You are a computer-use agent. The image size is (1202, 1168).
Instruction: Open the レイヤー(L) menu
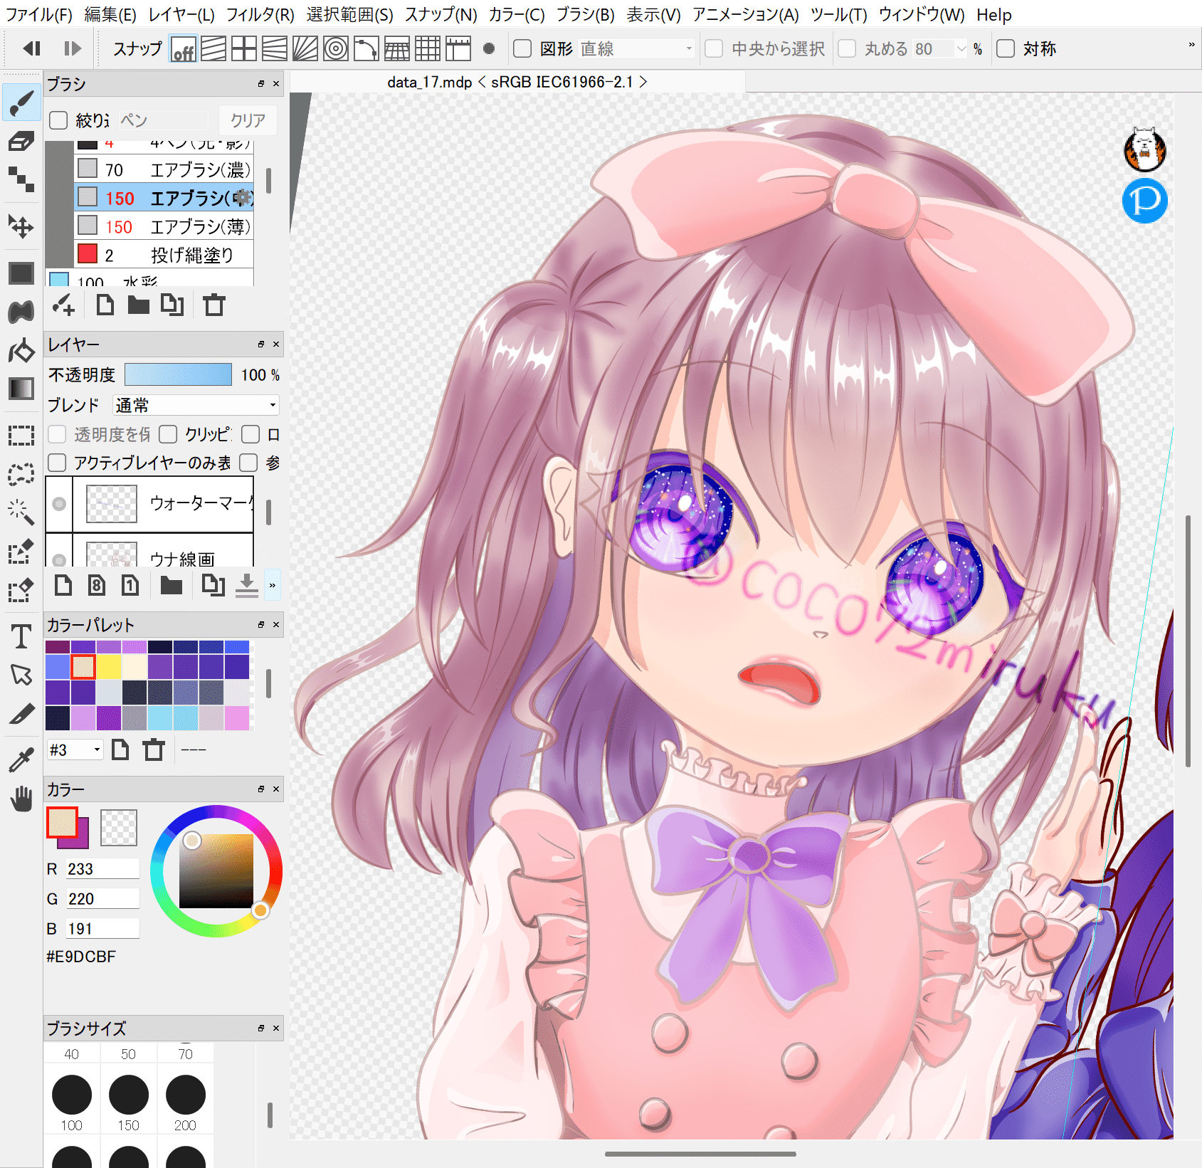pyautogui.click(x=181, y=14)
